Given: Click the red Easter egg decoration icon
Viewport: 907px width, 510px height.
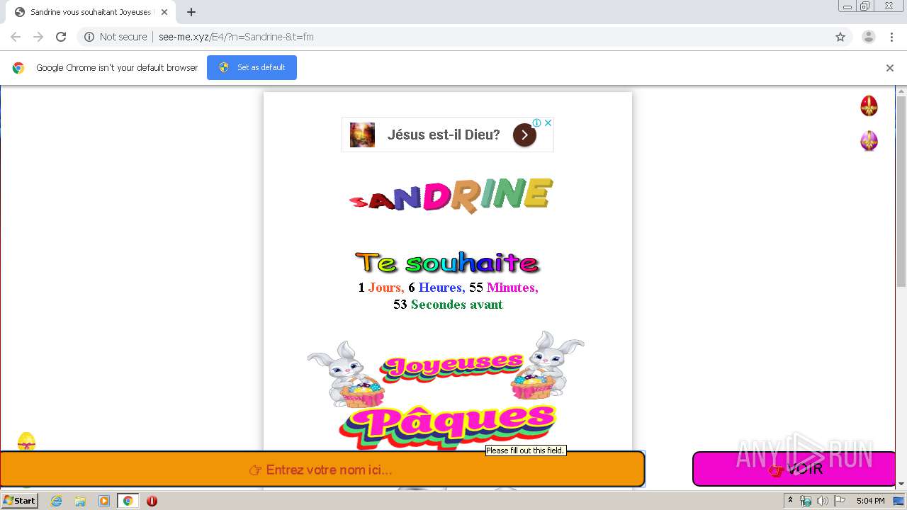Looking at the screenshot, I should (869, 106).
